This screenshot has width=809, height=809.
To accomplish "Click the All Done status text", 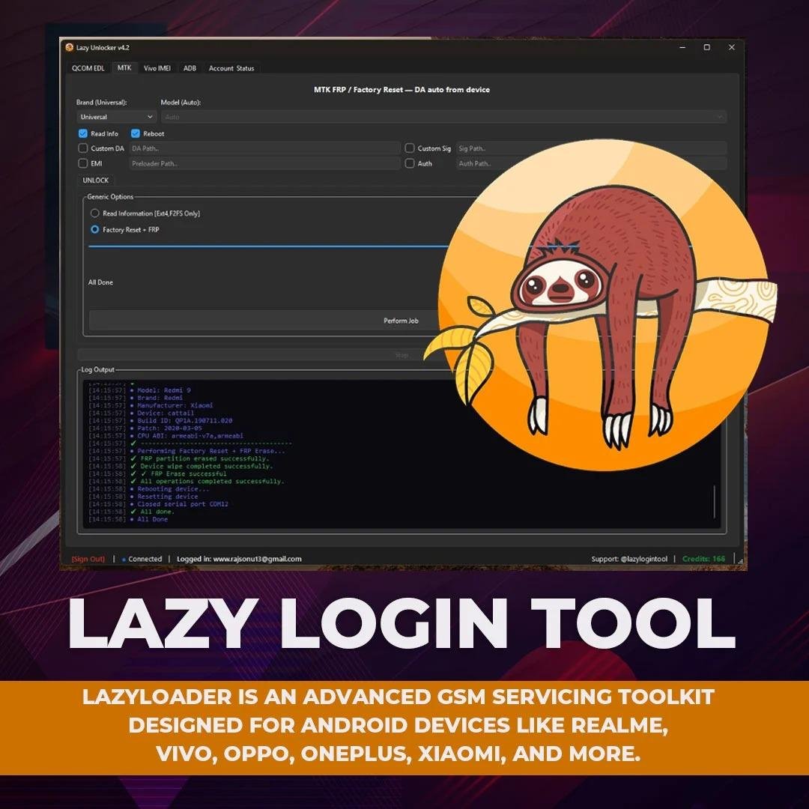I will (x=100, y=282).
